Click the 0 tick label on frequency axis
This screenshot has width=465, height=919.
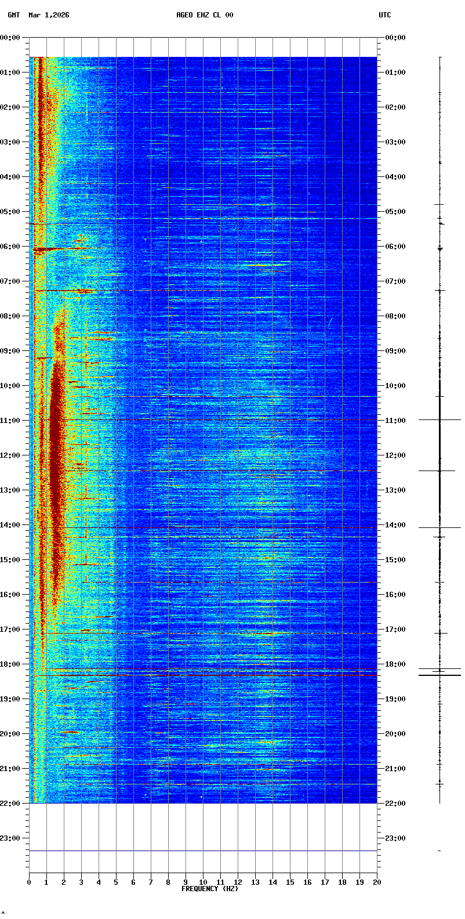[x=29, y=882]
